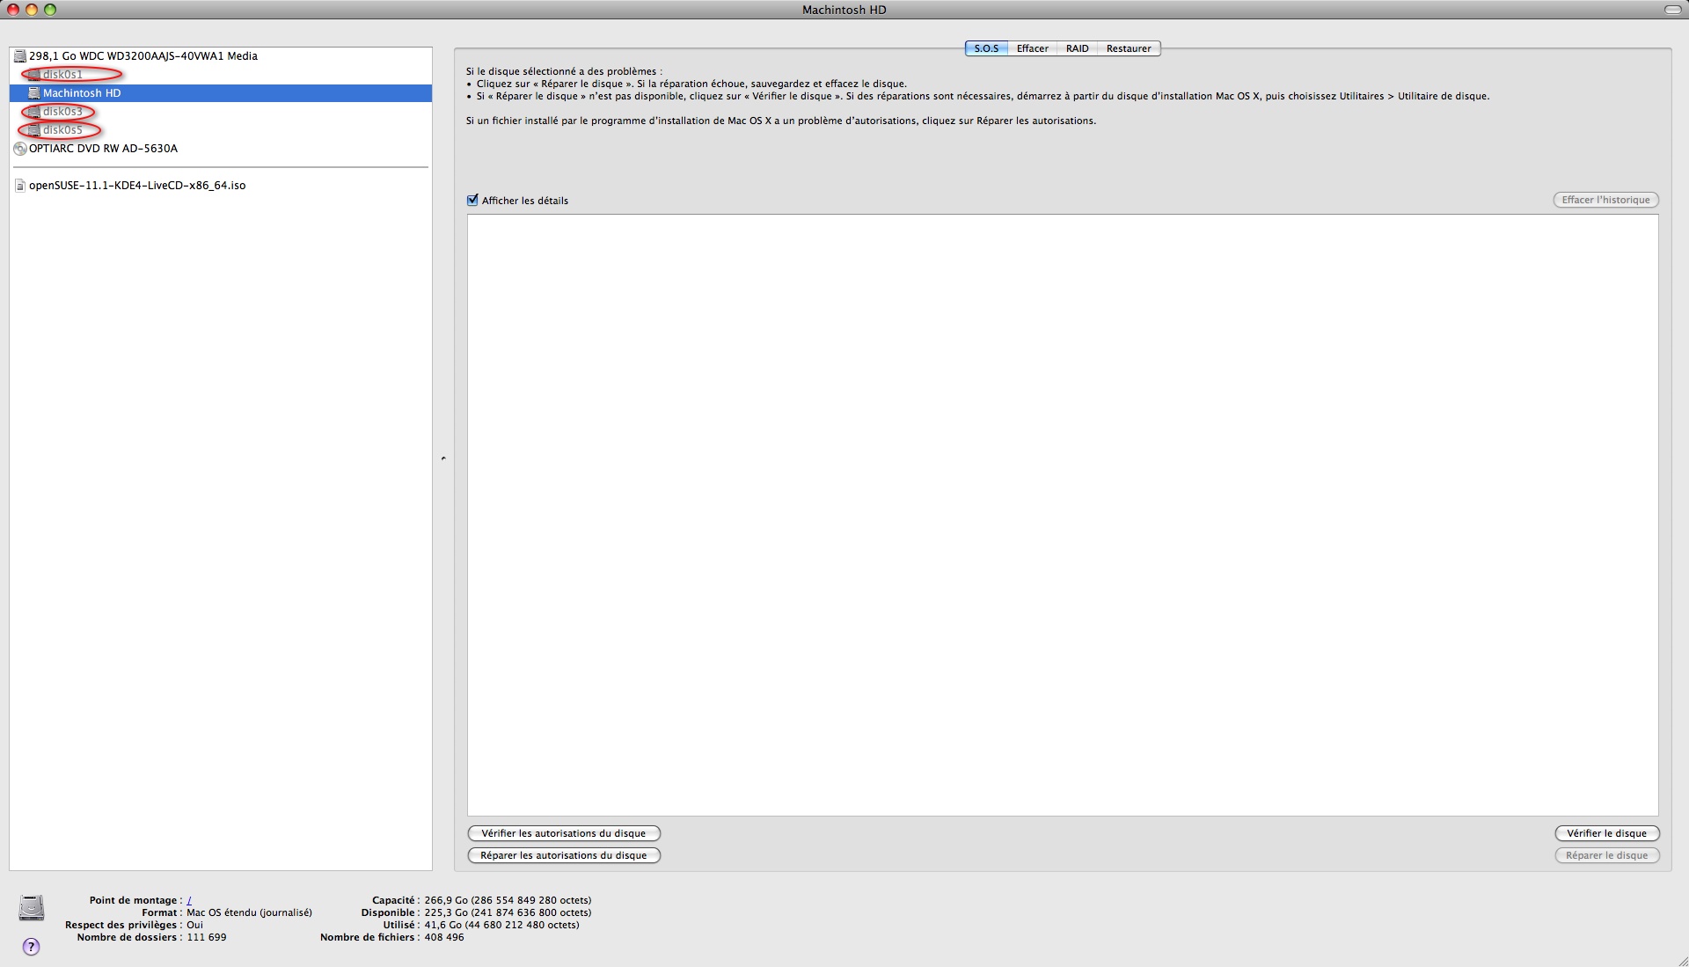The height and width of the screenshot is (967, 1689).
Task: Click the folder count 111 699
Action: coord(206,937)
